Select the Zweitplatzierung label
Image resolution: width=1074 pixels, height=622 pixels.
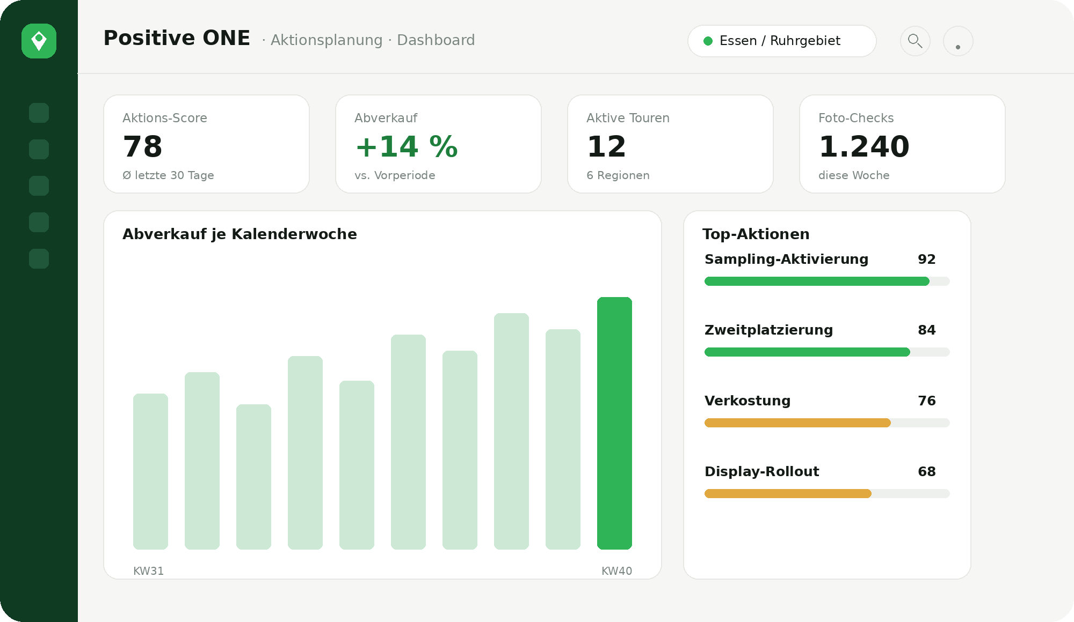coord(768,330)
